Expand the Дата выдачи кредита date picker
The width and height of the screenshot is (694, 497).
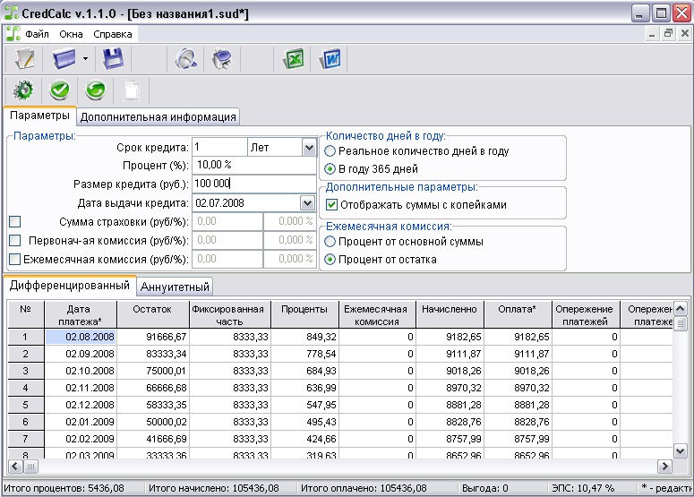[308, 203]
